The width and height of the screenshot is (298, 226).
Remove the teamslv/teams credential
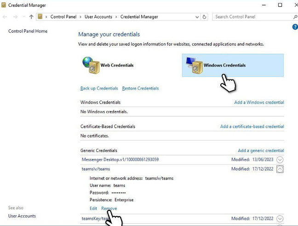point(109,209)
